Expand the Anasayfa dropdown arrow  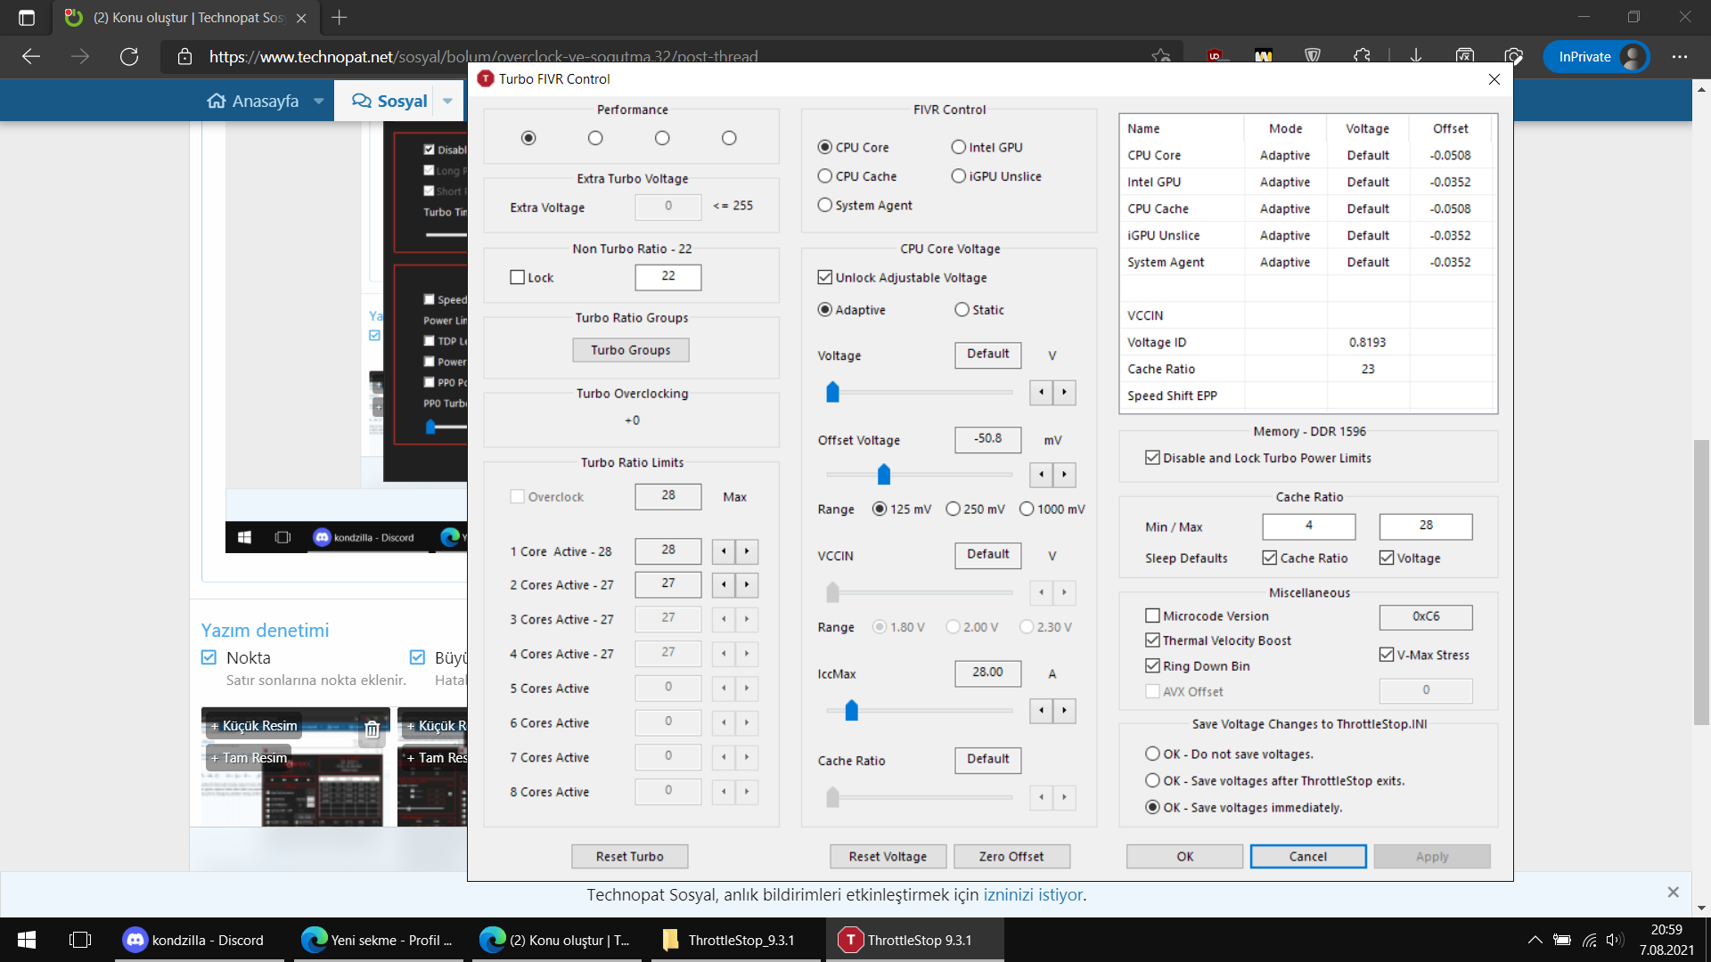[318, 102]
